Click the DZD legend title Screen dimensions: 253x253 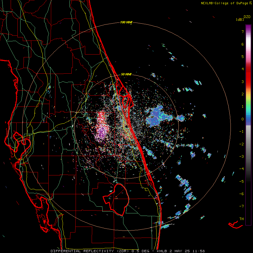click(247, 17)
